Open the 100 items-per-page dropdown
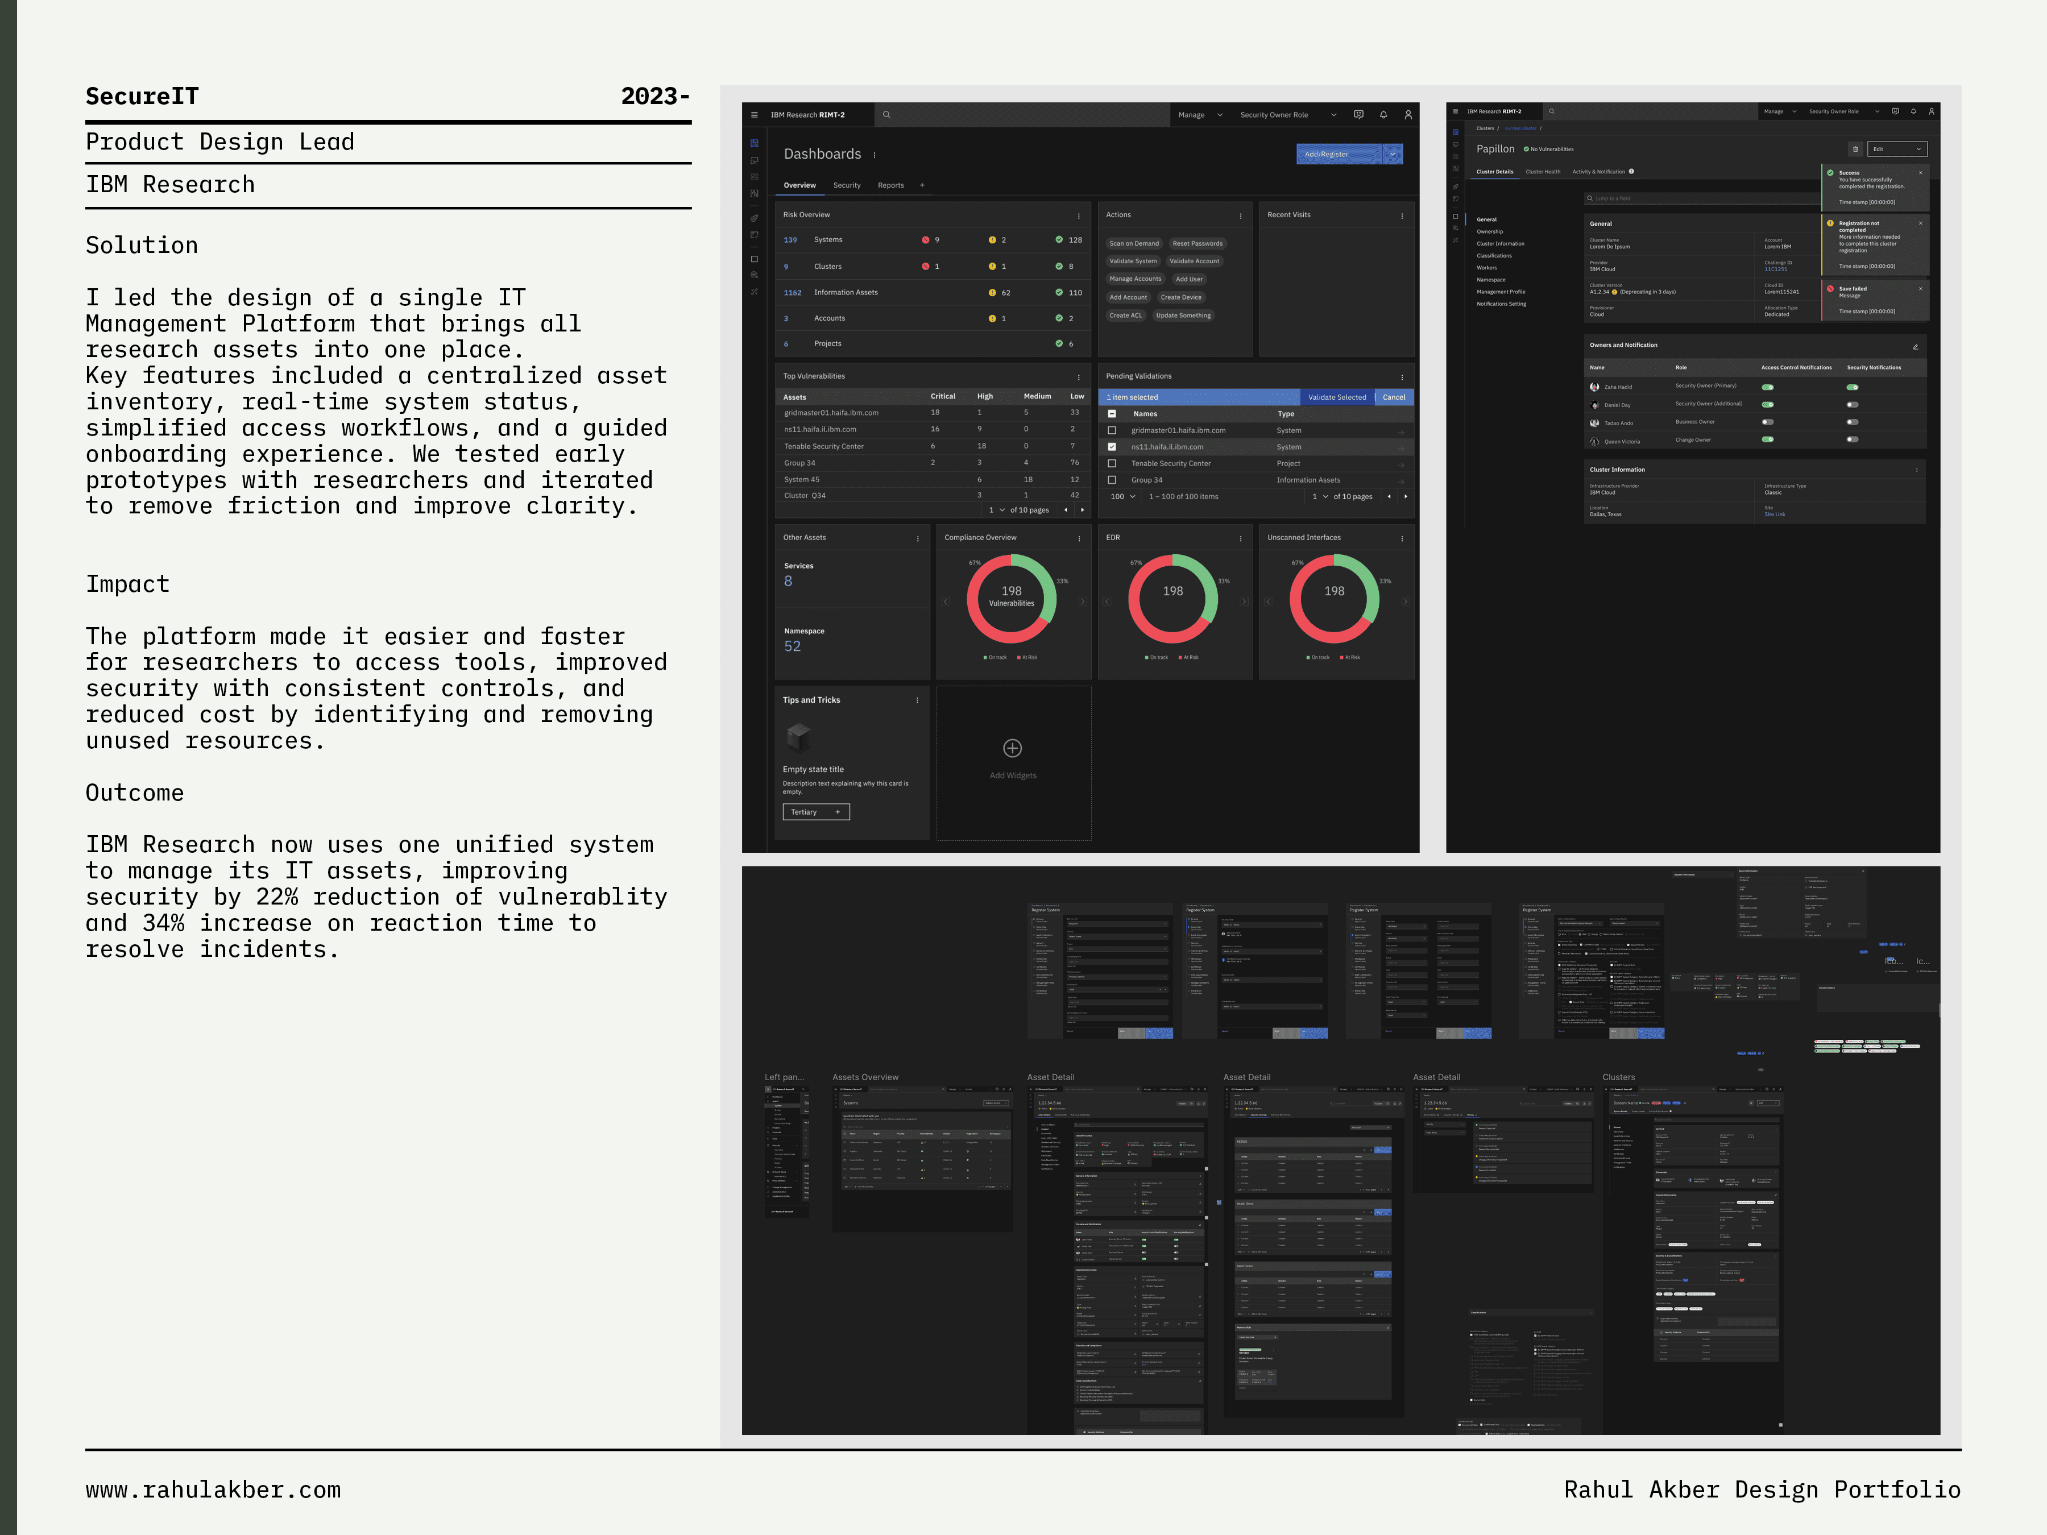Screen dimensions: 2047x1535 pyautogui.click(x=1122, y=497)
